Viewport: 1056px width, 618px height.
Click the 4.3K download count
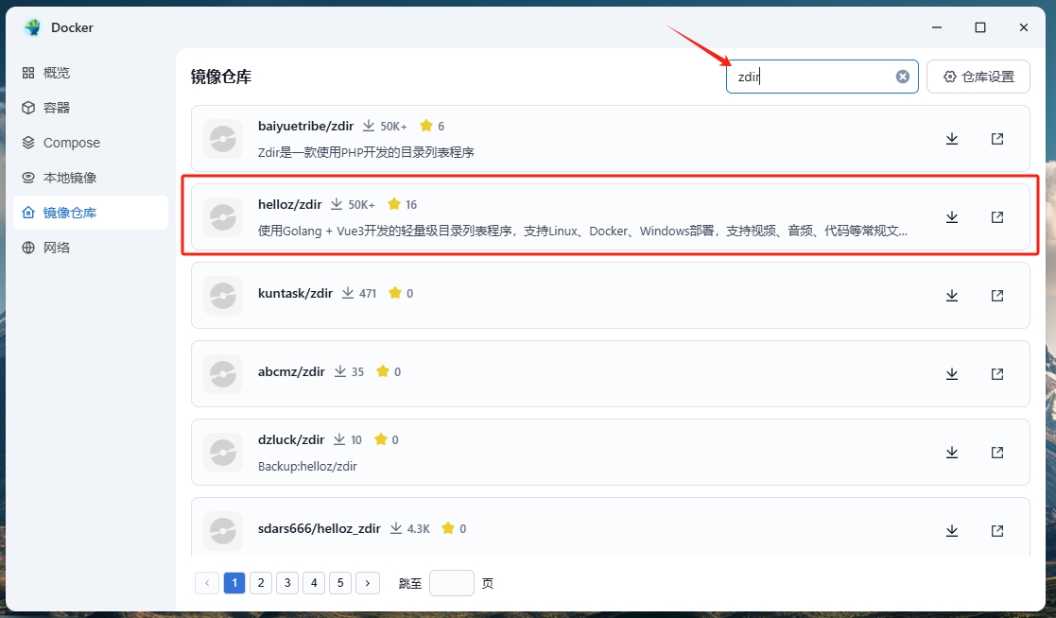418,529
